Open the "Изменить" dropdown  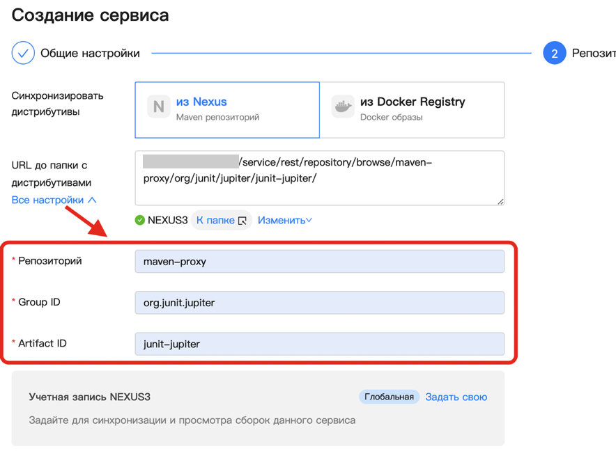pos(285,221)
